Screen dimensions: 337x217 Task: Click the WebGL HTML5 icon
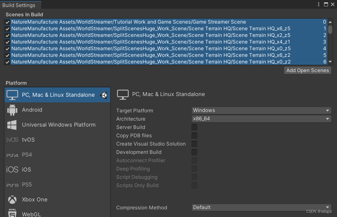coord(12,213)
